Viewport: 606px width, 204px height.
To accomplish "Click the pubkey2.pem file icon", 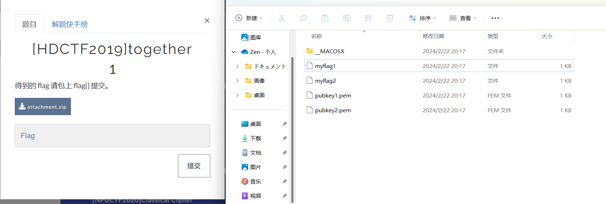I will 309,110.
